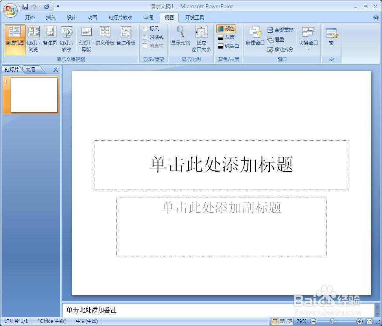Open the Office button menu

point(10,11)
